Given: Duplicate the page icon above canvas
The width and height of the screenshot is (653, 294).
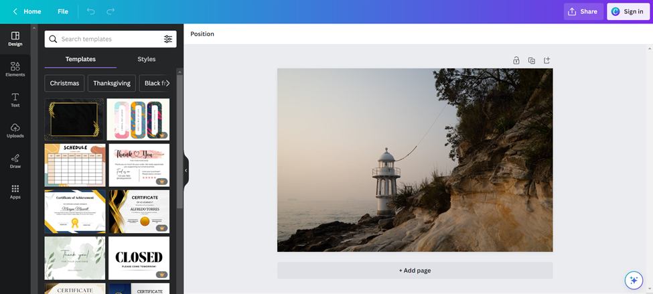Looking at the screenshot, I should point(532,60).
